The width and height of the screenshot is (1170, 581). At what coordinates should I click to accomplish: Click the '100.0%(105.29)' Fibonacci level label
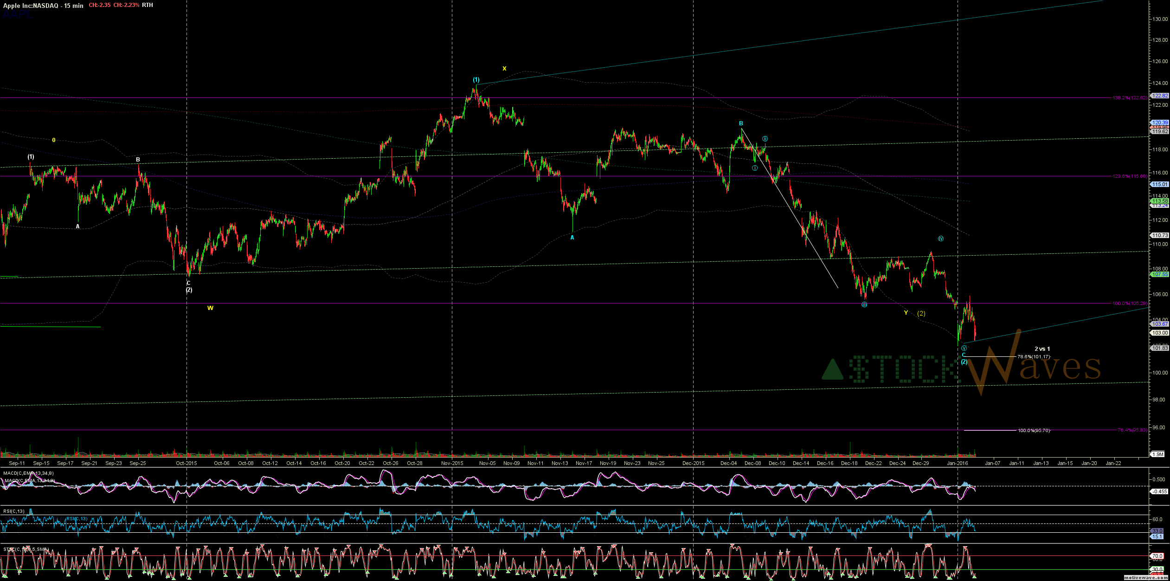coord(1129,303)
